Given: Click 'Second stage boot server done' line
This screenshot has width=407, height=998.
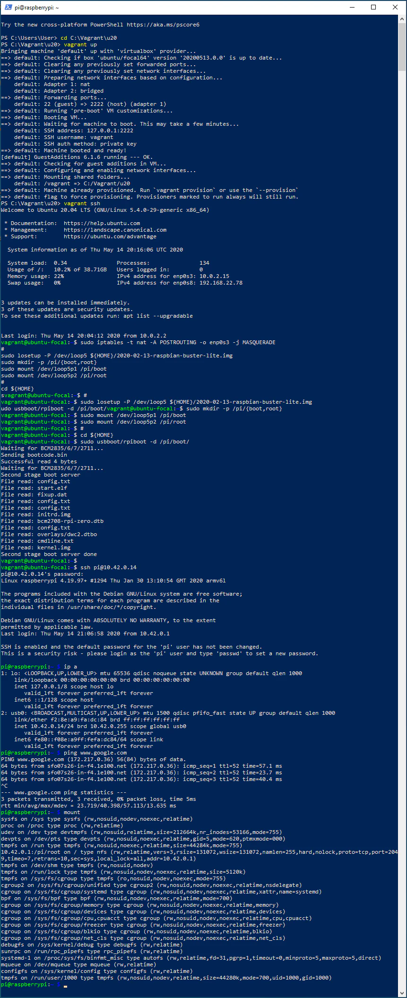Looking at the screenshot, I should 49,554.
